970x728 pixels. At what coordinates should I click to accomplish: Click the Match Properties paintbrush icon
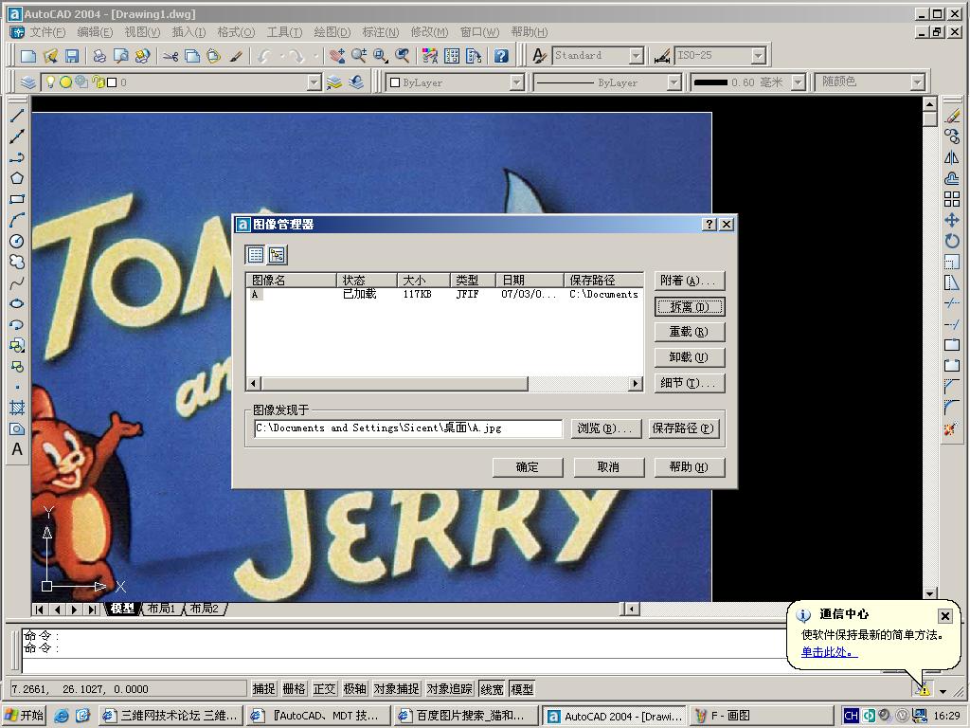[234, 56]
